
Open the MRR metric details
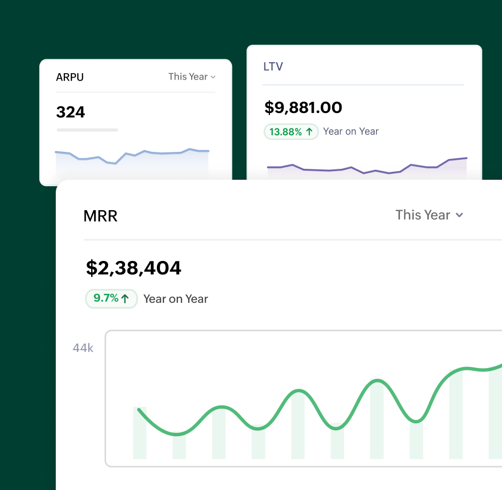(x=101, y=216)
